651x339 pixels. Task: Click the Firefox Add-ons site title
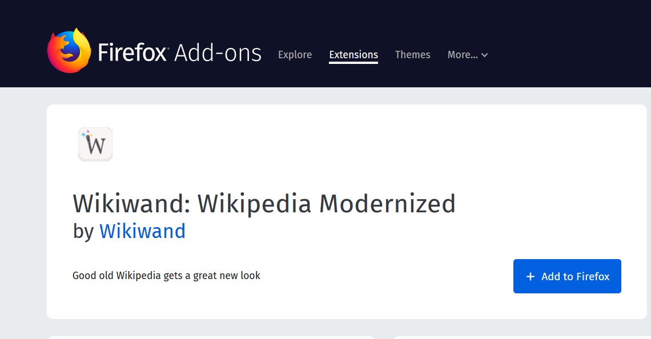click(179, 53)
